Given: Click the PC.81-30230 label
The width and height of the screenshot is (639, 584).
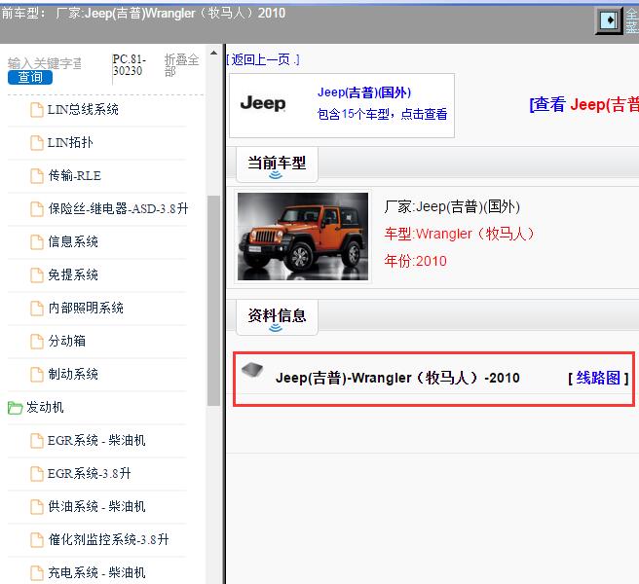Looking at the screenshot, I should (x=129, y=65).
